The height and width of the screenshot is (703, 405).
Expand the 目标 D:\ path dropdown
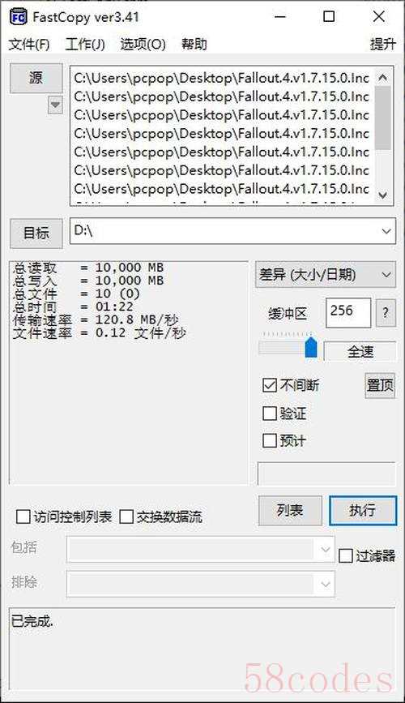[386, 231]
